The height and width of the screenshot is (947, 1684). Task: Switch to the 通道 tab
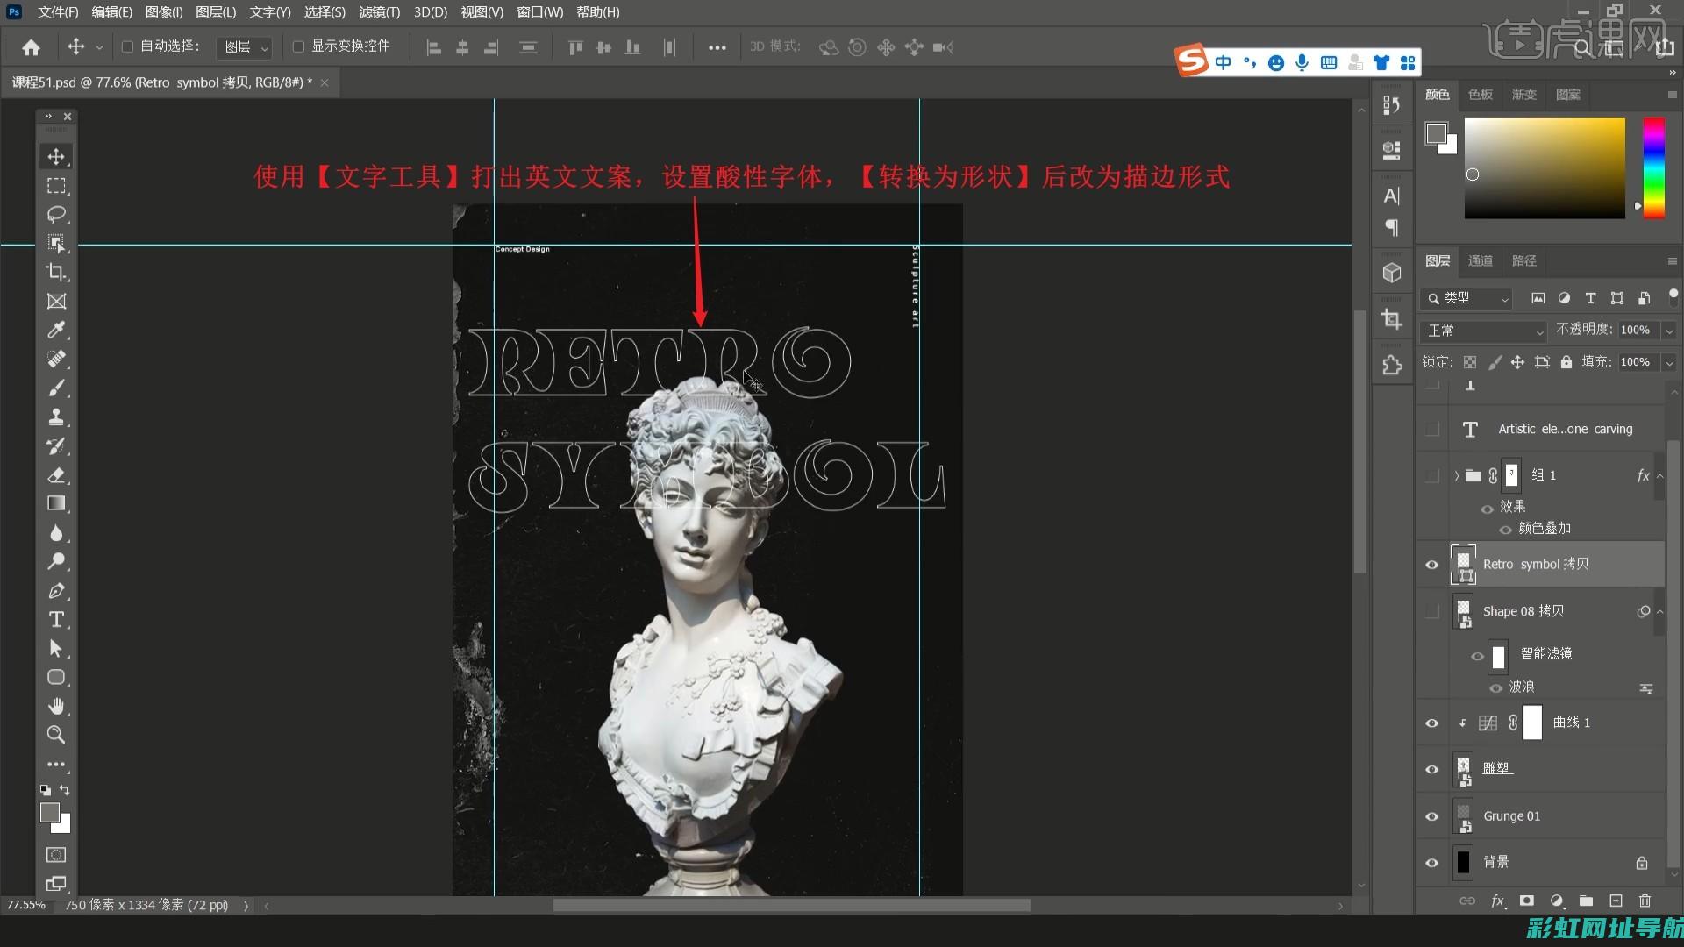1481,261
